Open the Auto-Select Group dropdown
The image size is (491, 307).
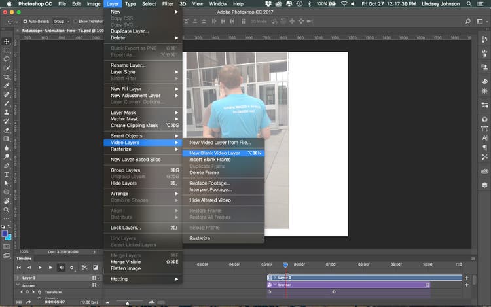[61, 22]
